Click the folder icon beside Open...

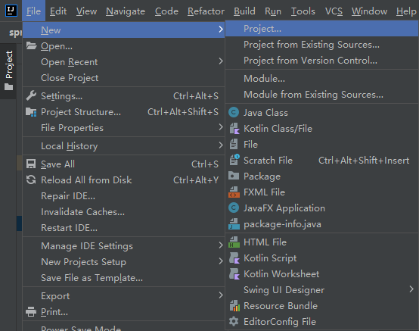pos(31,46)
